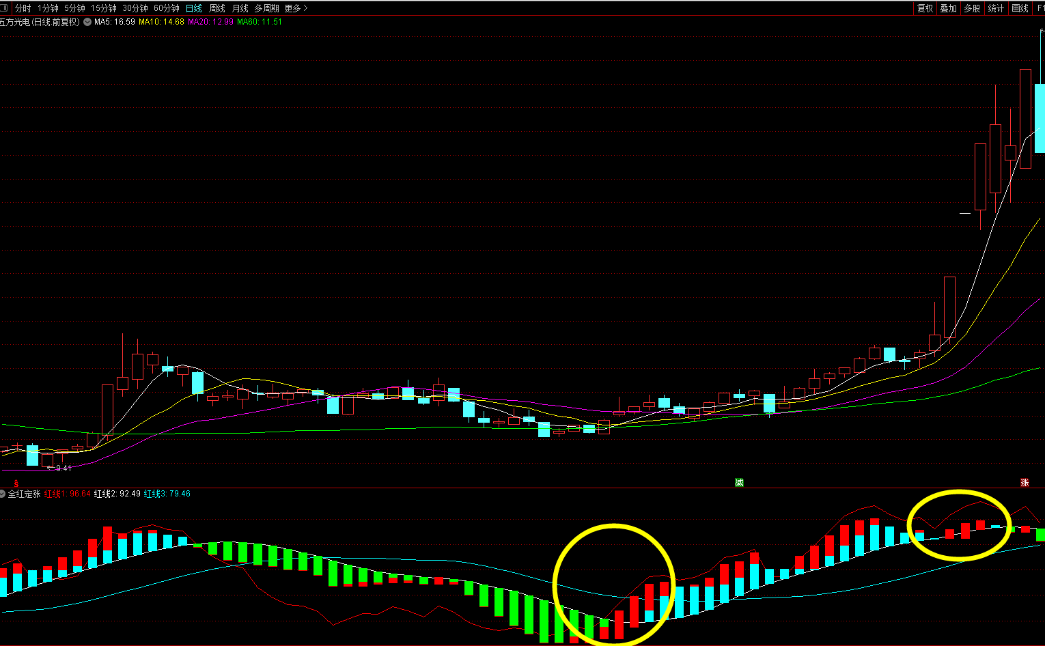Open the 复权 adjustment options
Screen dimensions: 1045x646
[925, 8]
